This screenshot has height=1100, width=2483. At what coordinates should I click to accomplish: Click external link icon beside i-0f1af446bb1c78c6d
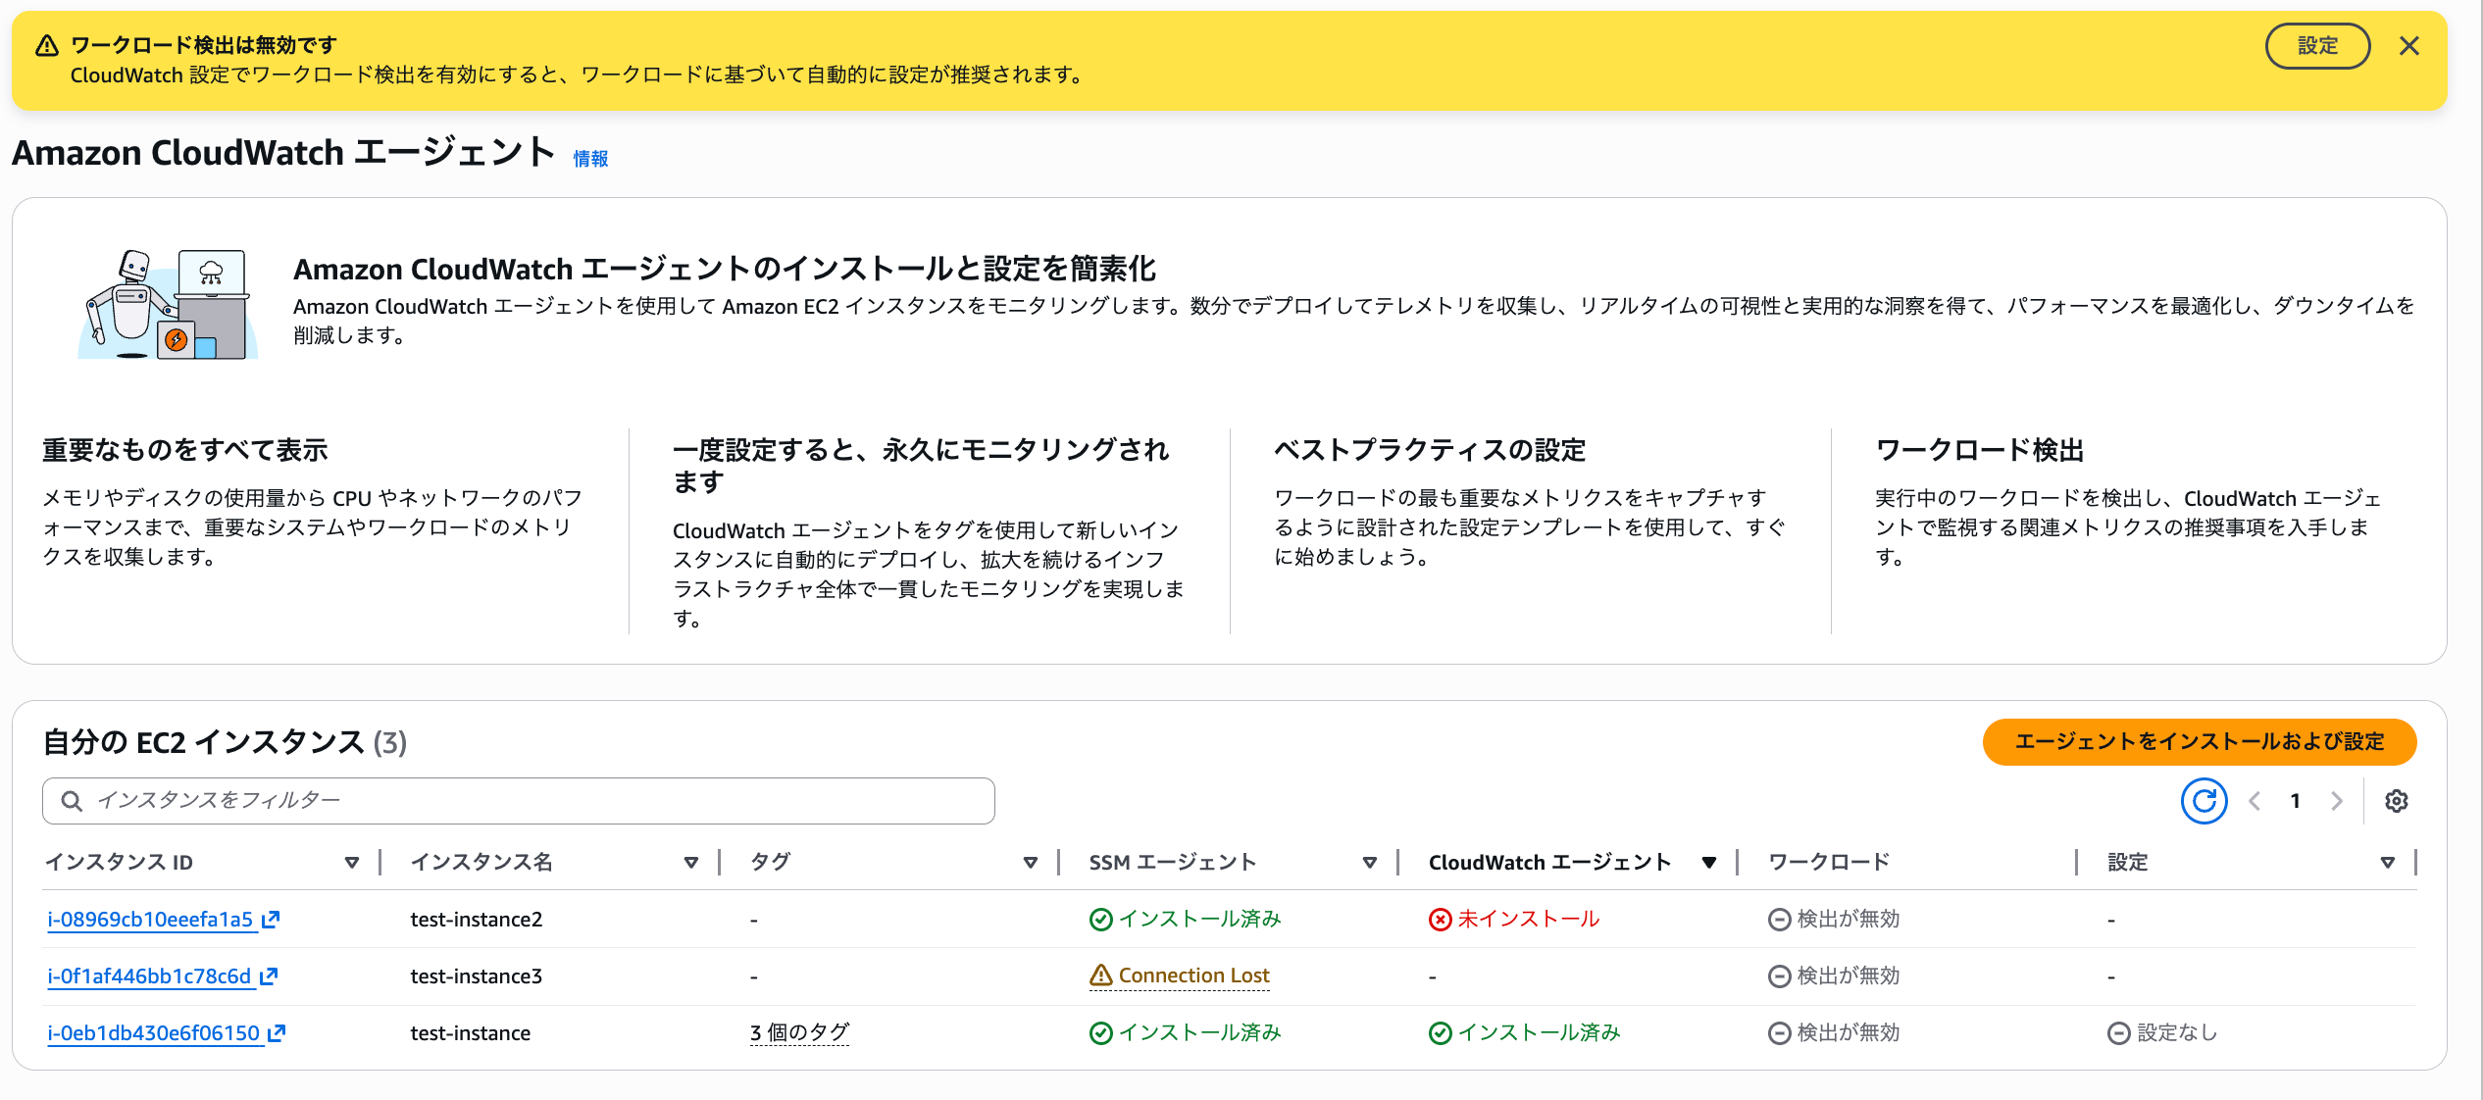270,975
